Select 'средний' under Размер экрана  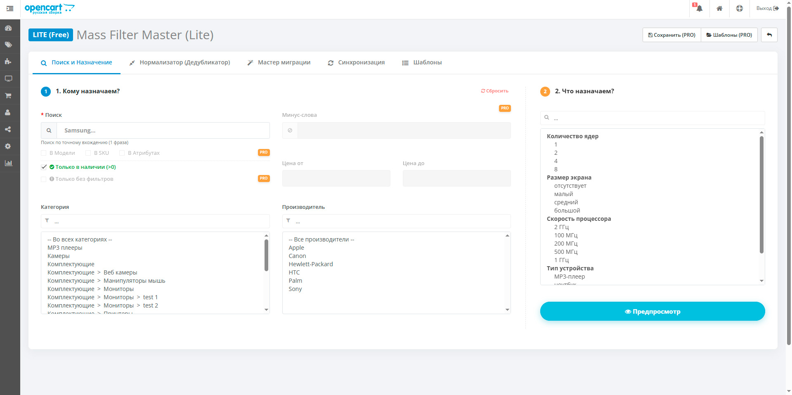(566, 202)
